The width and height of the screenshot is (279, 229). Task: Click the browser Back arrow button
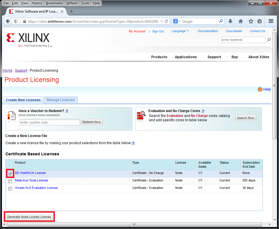pos(8,21)
